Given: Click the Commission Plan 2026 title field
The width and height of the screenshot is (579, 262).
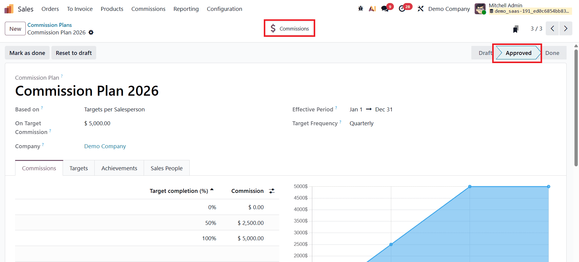Looking at the screenshot, I should pyautogui.click(x=87, y=91).
